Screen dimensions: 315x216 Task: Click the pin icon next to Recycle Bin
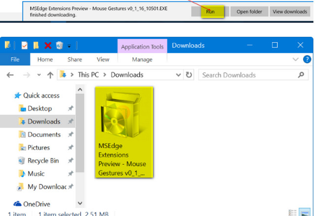point(70,161)
